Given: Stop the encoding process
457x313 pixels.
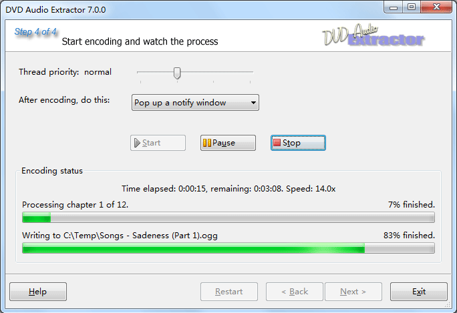Looking at the screenshot, I should 298,143.
